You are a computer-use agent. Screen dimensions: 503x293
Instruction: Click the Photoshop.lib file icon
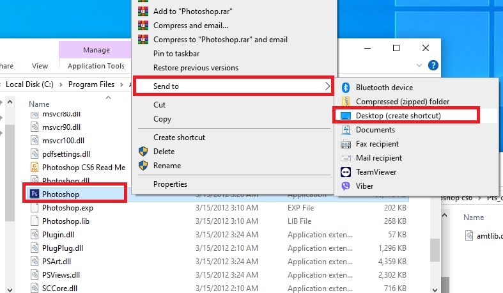click(x=35, y=221)
